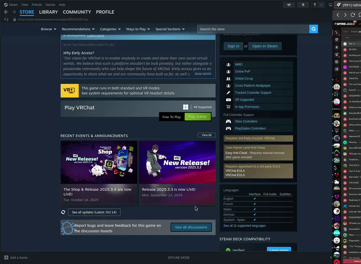Click the Game Jolt chat Filter field
Viewport: 361px width, 264px height.
pyautogui.click(x=352, y=38)
